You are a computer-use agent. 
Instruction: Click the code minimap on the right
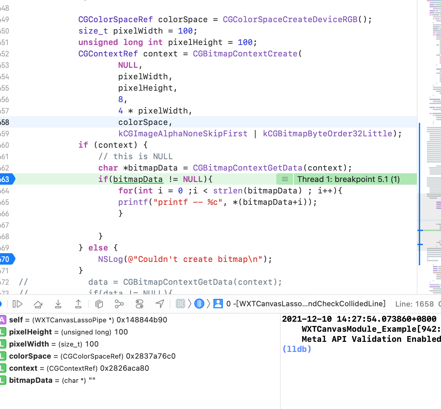430,148
